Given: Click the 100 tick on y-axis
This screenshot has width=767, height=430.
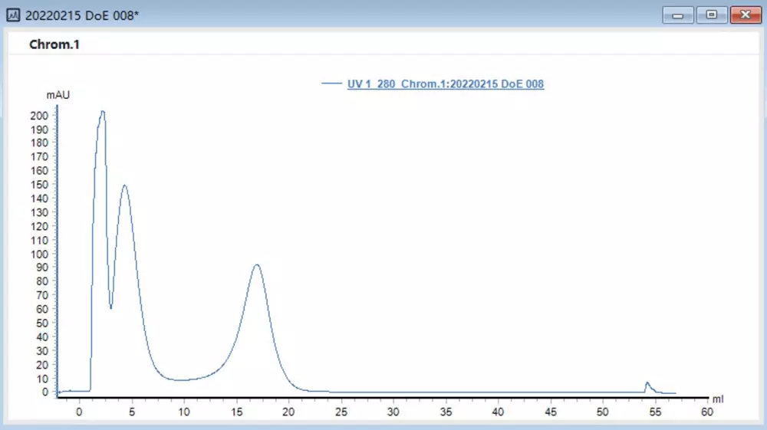Looking at the screenshot, I should [x=40, y=254].
